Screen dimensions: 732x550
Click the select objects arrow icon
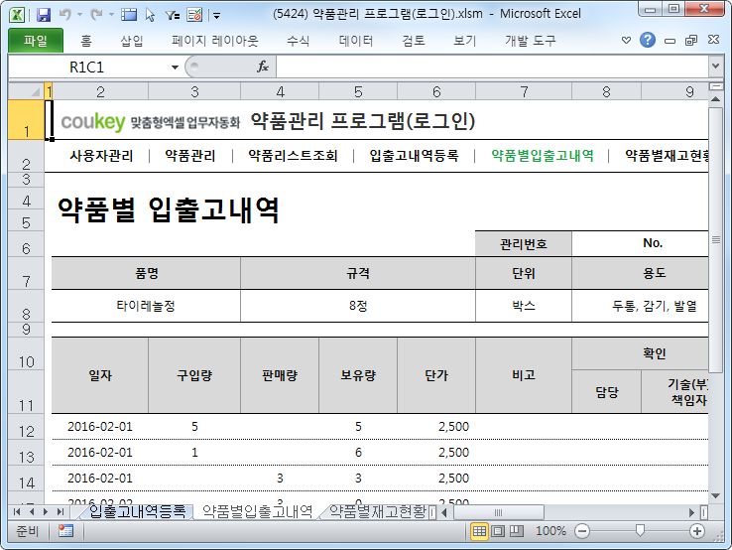click(x=150, y=15)
